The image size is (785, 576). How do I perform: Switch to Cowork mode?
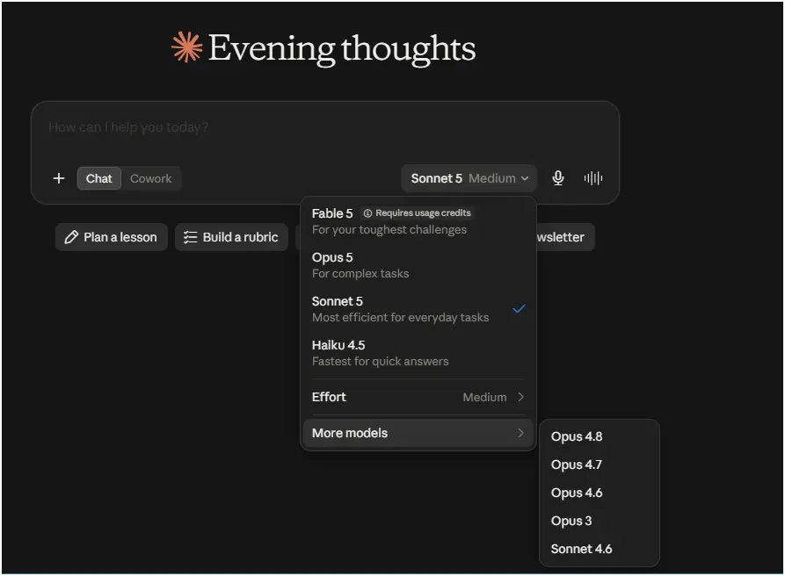pyautogui.click(x=150, y=178)
